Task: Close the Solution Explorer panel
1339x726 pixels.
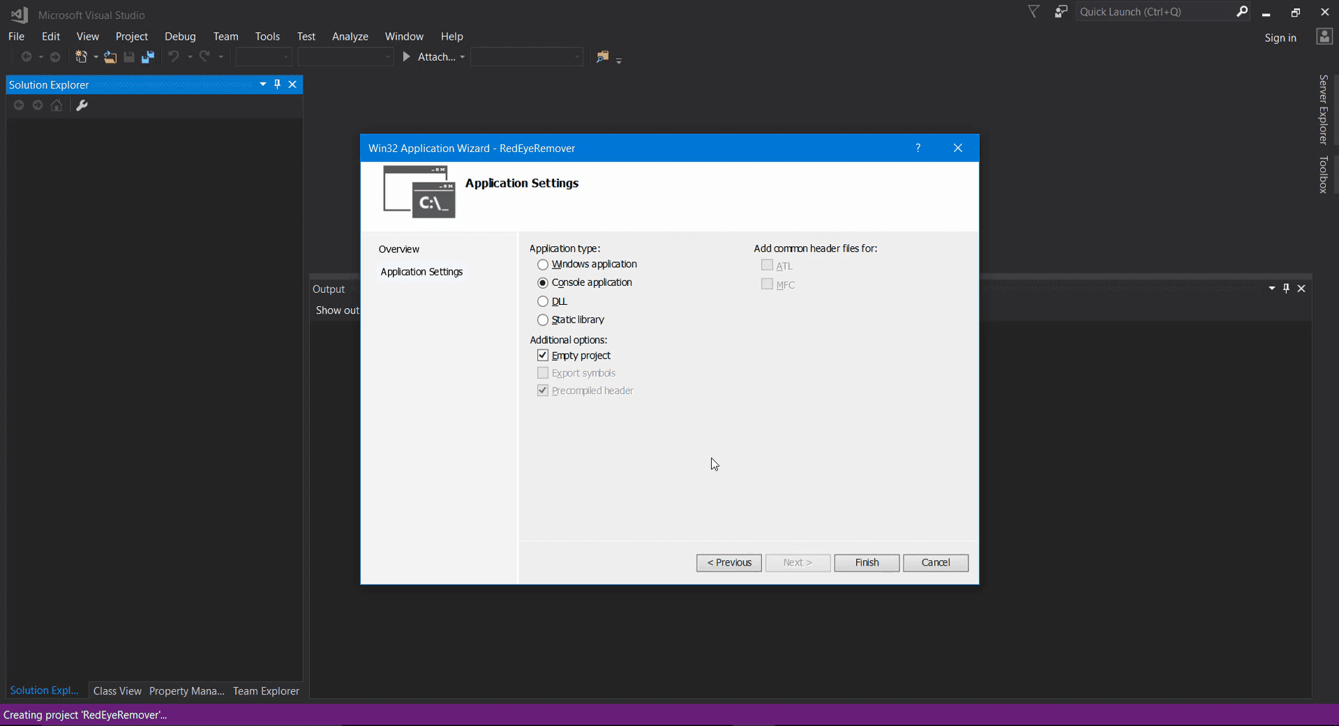Action: click(292, 84)
